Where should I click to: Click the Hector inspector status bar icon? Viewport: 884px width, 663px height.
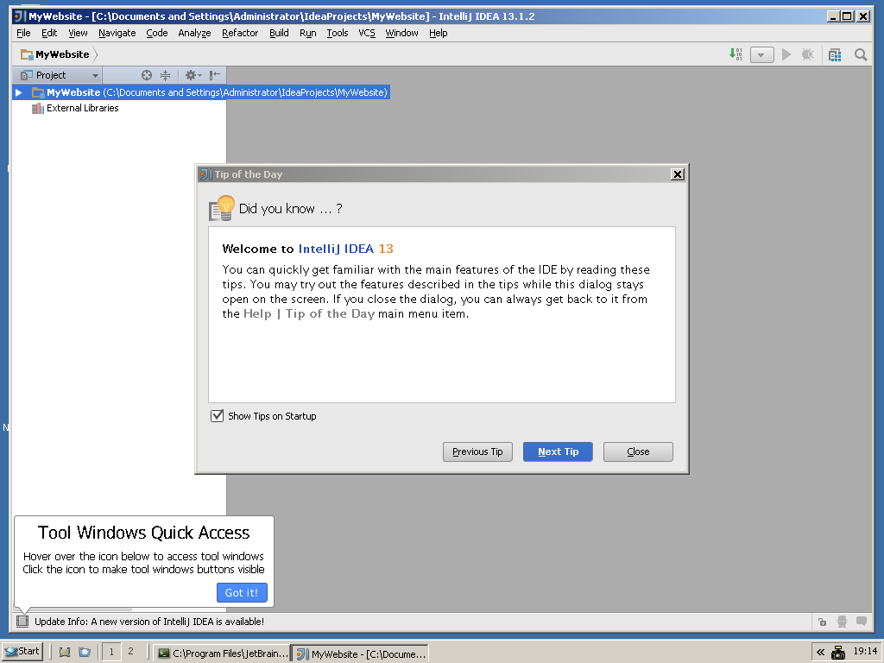pos(842,622)
